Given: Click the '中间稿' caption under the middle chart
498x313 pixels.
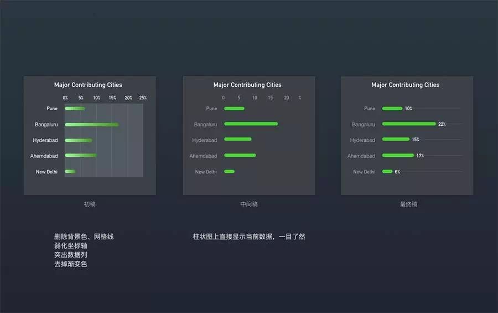Looking at the screenshot, I should [x=248, y=204].
